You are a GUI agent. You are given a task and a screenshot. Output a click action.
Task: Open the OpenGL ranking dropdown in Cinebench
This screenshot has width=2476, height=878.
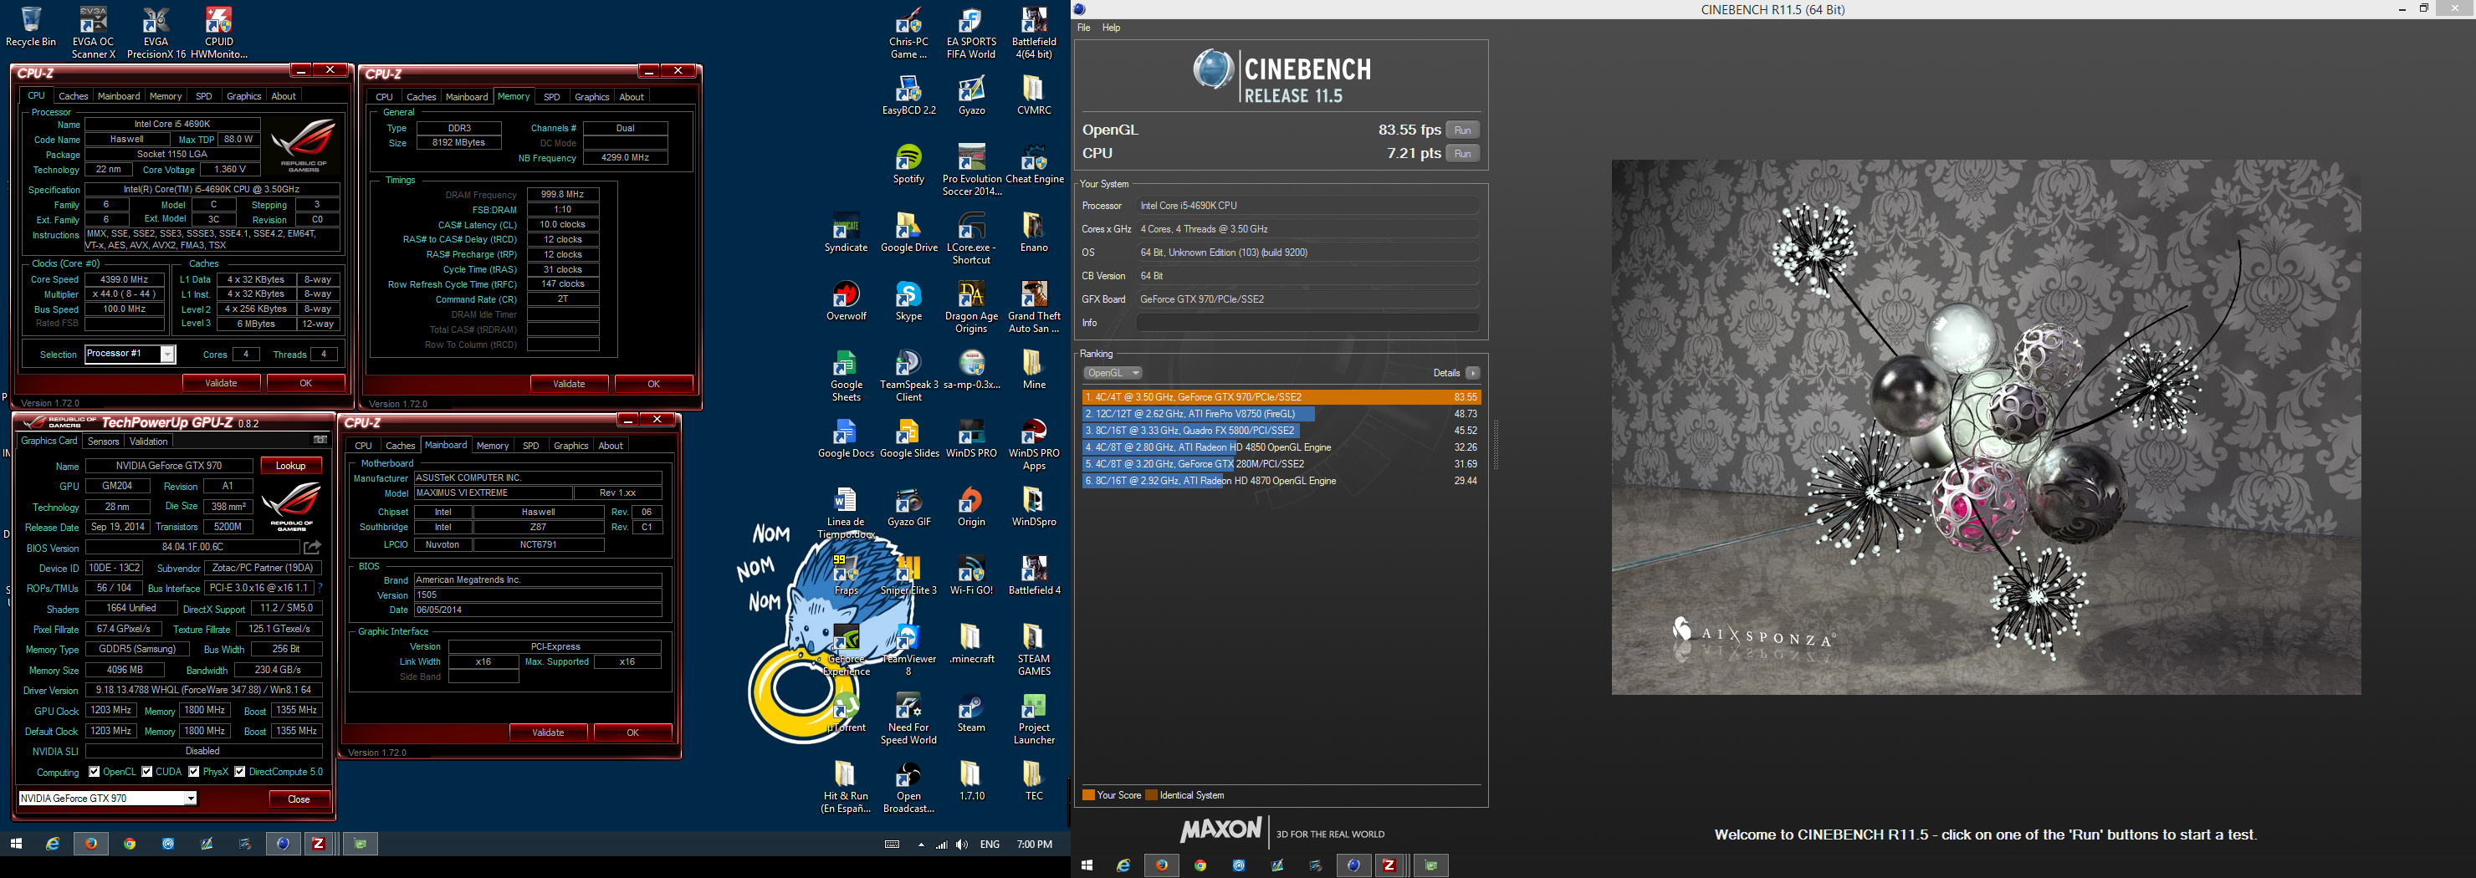pos(1112,373)
